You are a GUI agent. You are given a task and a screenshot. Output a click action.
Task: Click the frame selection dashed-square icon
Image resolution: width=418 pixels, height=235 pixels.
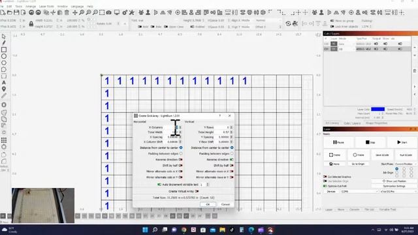pyautogui.click(x=102, y=12)
